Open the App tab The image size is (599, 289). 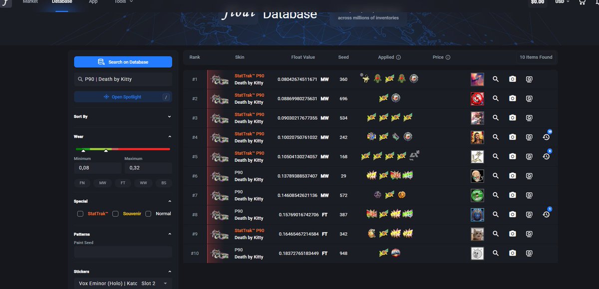click(93, 2)
